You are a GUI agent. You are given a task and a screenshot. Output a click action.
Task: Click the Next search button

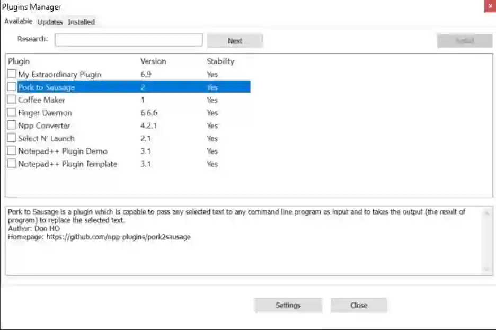[235, 41]
